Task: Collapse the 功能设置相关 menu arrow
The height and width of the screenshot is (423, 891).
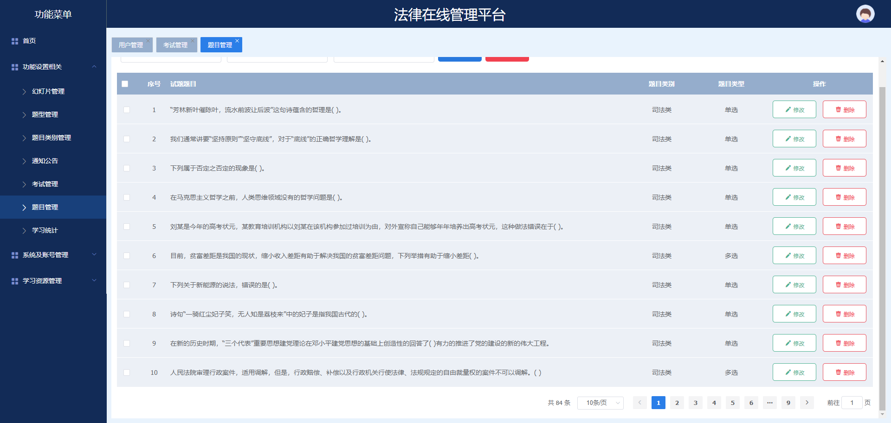Action: tap(94, 67)
